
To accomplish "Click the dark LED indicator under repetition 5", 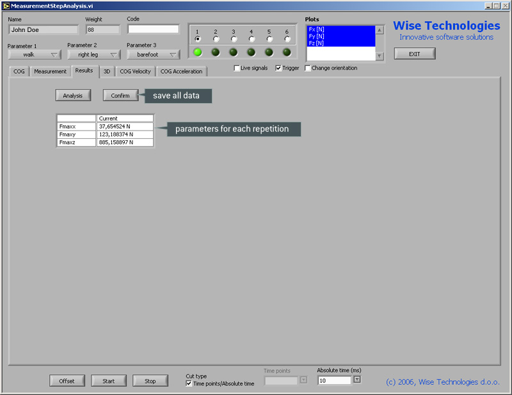I will [269, 52].
